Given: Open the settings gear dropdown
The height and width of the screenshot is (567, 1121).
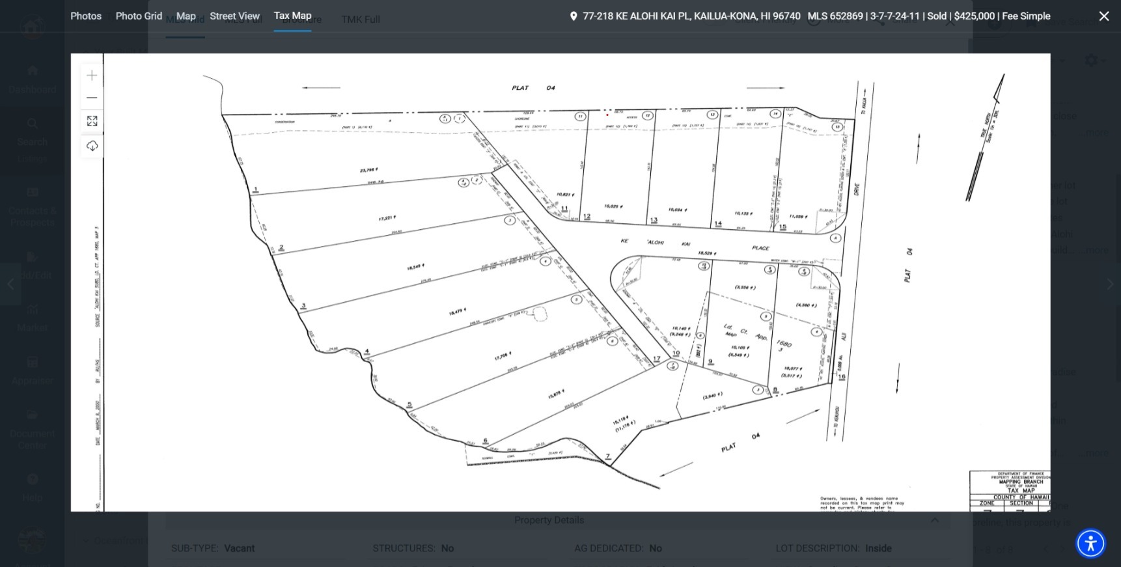Looking at the screenshot, I should pos(1091,61).
